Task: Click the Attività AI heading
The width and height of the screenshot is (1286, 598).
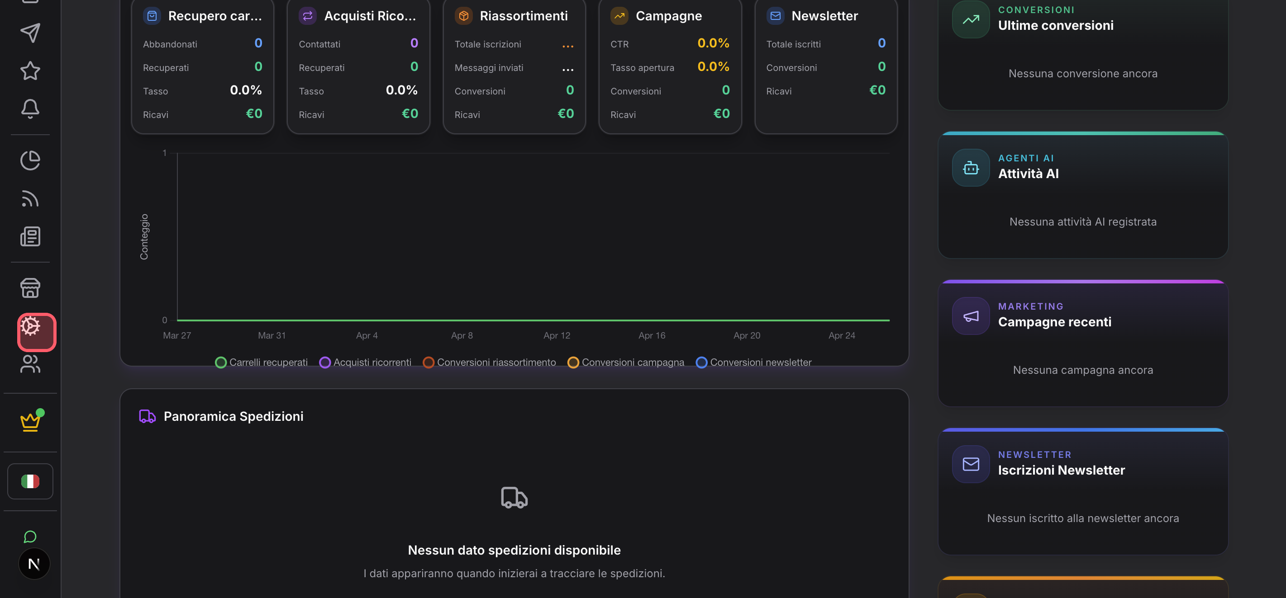Action: click(x=1029, y=174)
